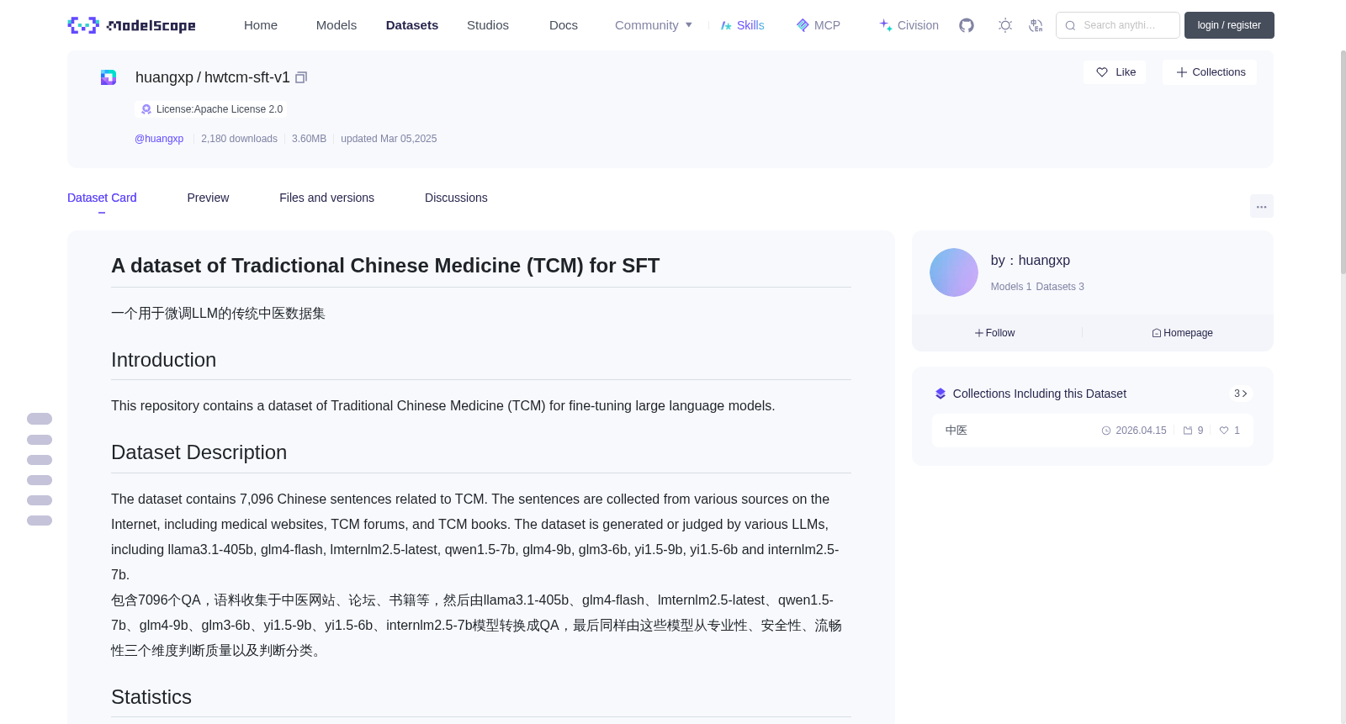Click the MCP diamond icon
This screenshot has height=724, width=1346.
pos(803,25)
